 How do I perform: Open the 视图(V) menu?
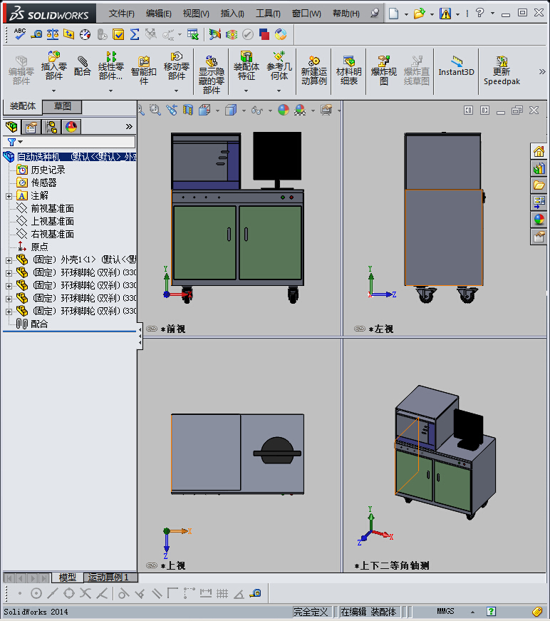196,14
